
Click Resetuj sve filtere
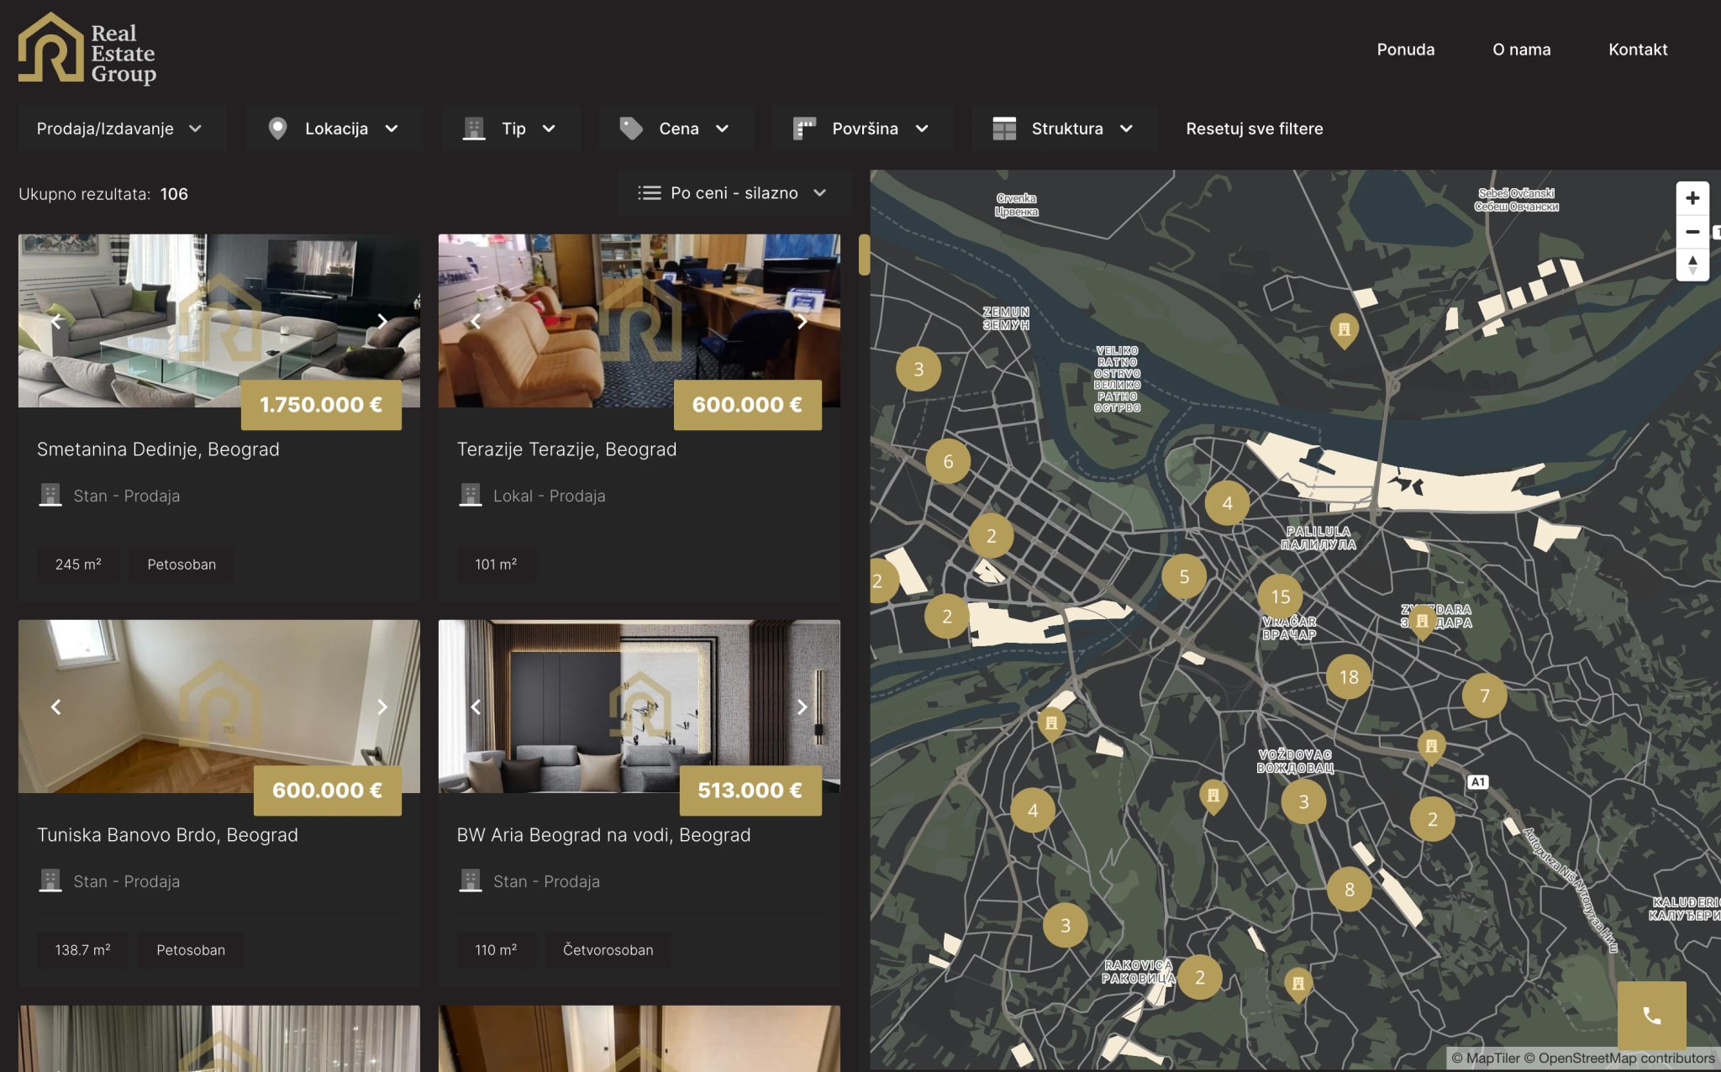pos(1254,129)
